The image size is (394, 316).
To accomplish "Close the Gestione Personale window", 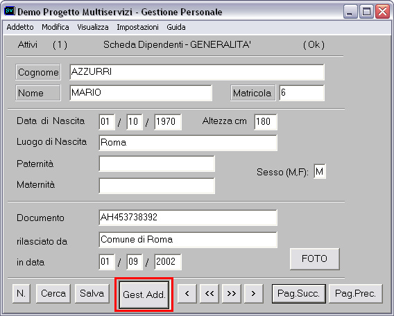I will [382, 12].
